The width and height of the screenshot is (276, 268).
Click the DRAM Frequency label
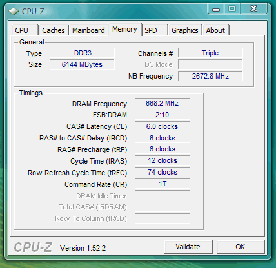coord(99,104)
